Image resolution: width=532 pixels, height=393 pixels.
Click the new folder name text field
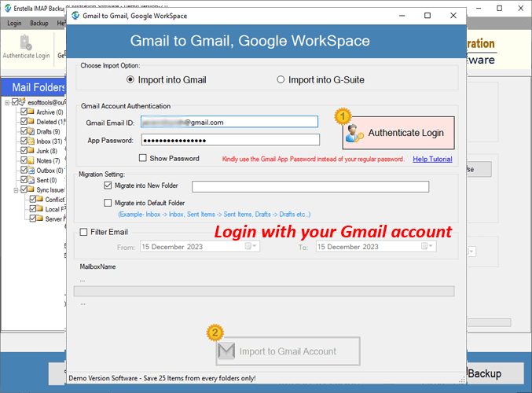310,186
